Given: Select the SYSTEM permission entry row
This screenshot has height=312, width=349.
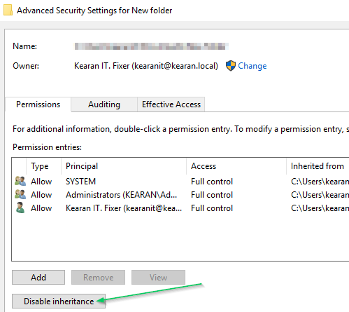Looking at the screenshot, I should [180, 182].
